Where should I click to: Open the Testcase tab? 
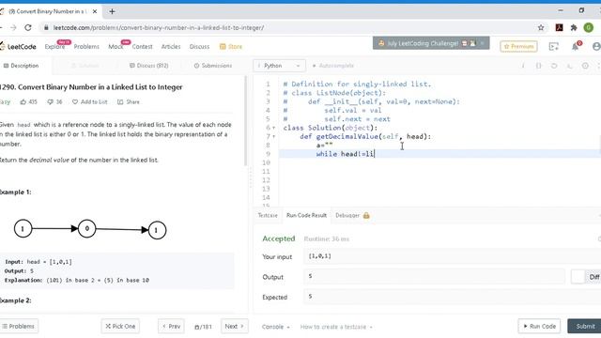pyautogui.click(x=268, y=215)
